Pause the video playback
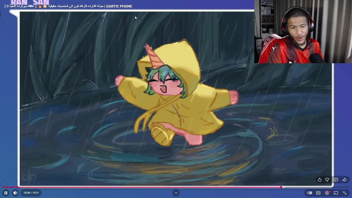The height and width of the screenshot is (198, 352). point(6,193)
